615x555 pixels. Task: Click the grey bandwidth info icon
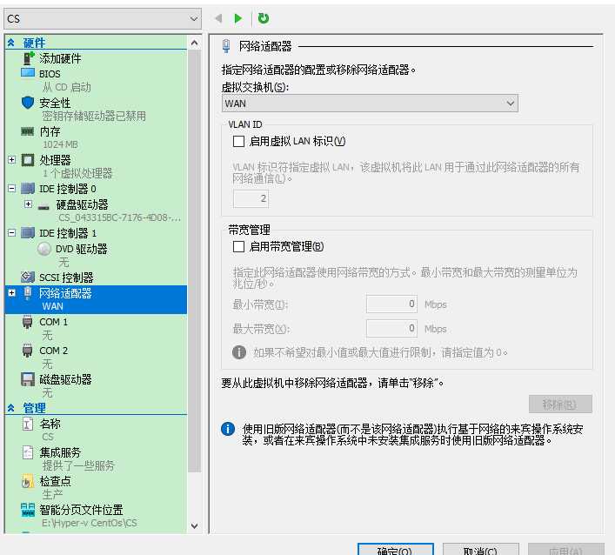click(239, 351)
